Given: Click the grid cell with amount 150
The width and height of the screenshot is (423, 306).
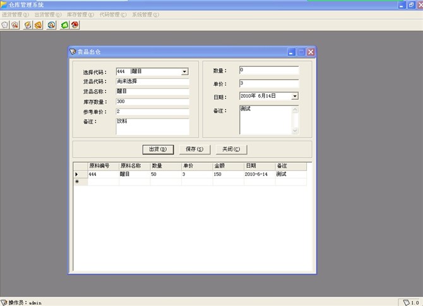Looking at the screenshot, I should [229, 174].
